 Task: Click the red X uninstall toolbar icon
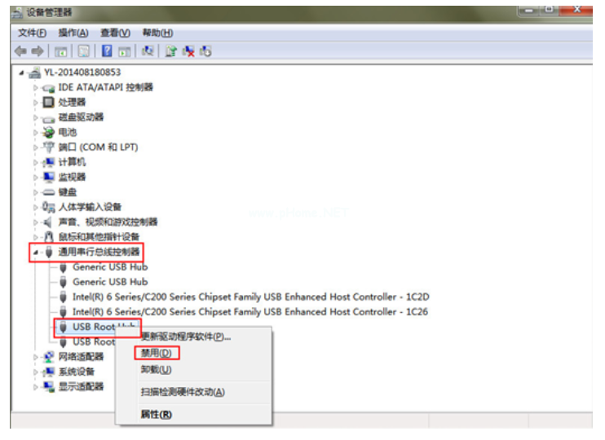click(x=188, y=51)
